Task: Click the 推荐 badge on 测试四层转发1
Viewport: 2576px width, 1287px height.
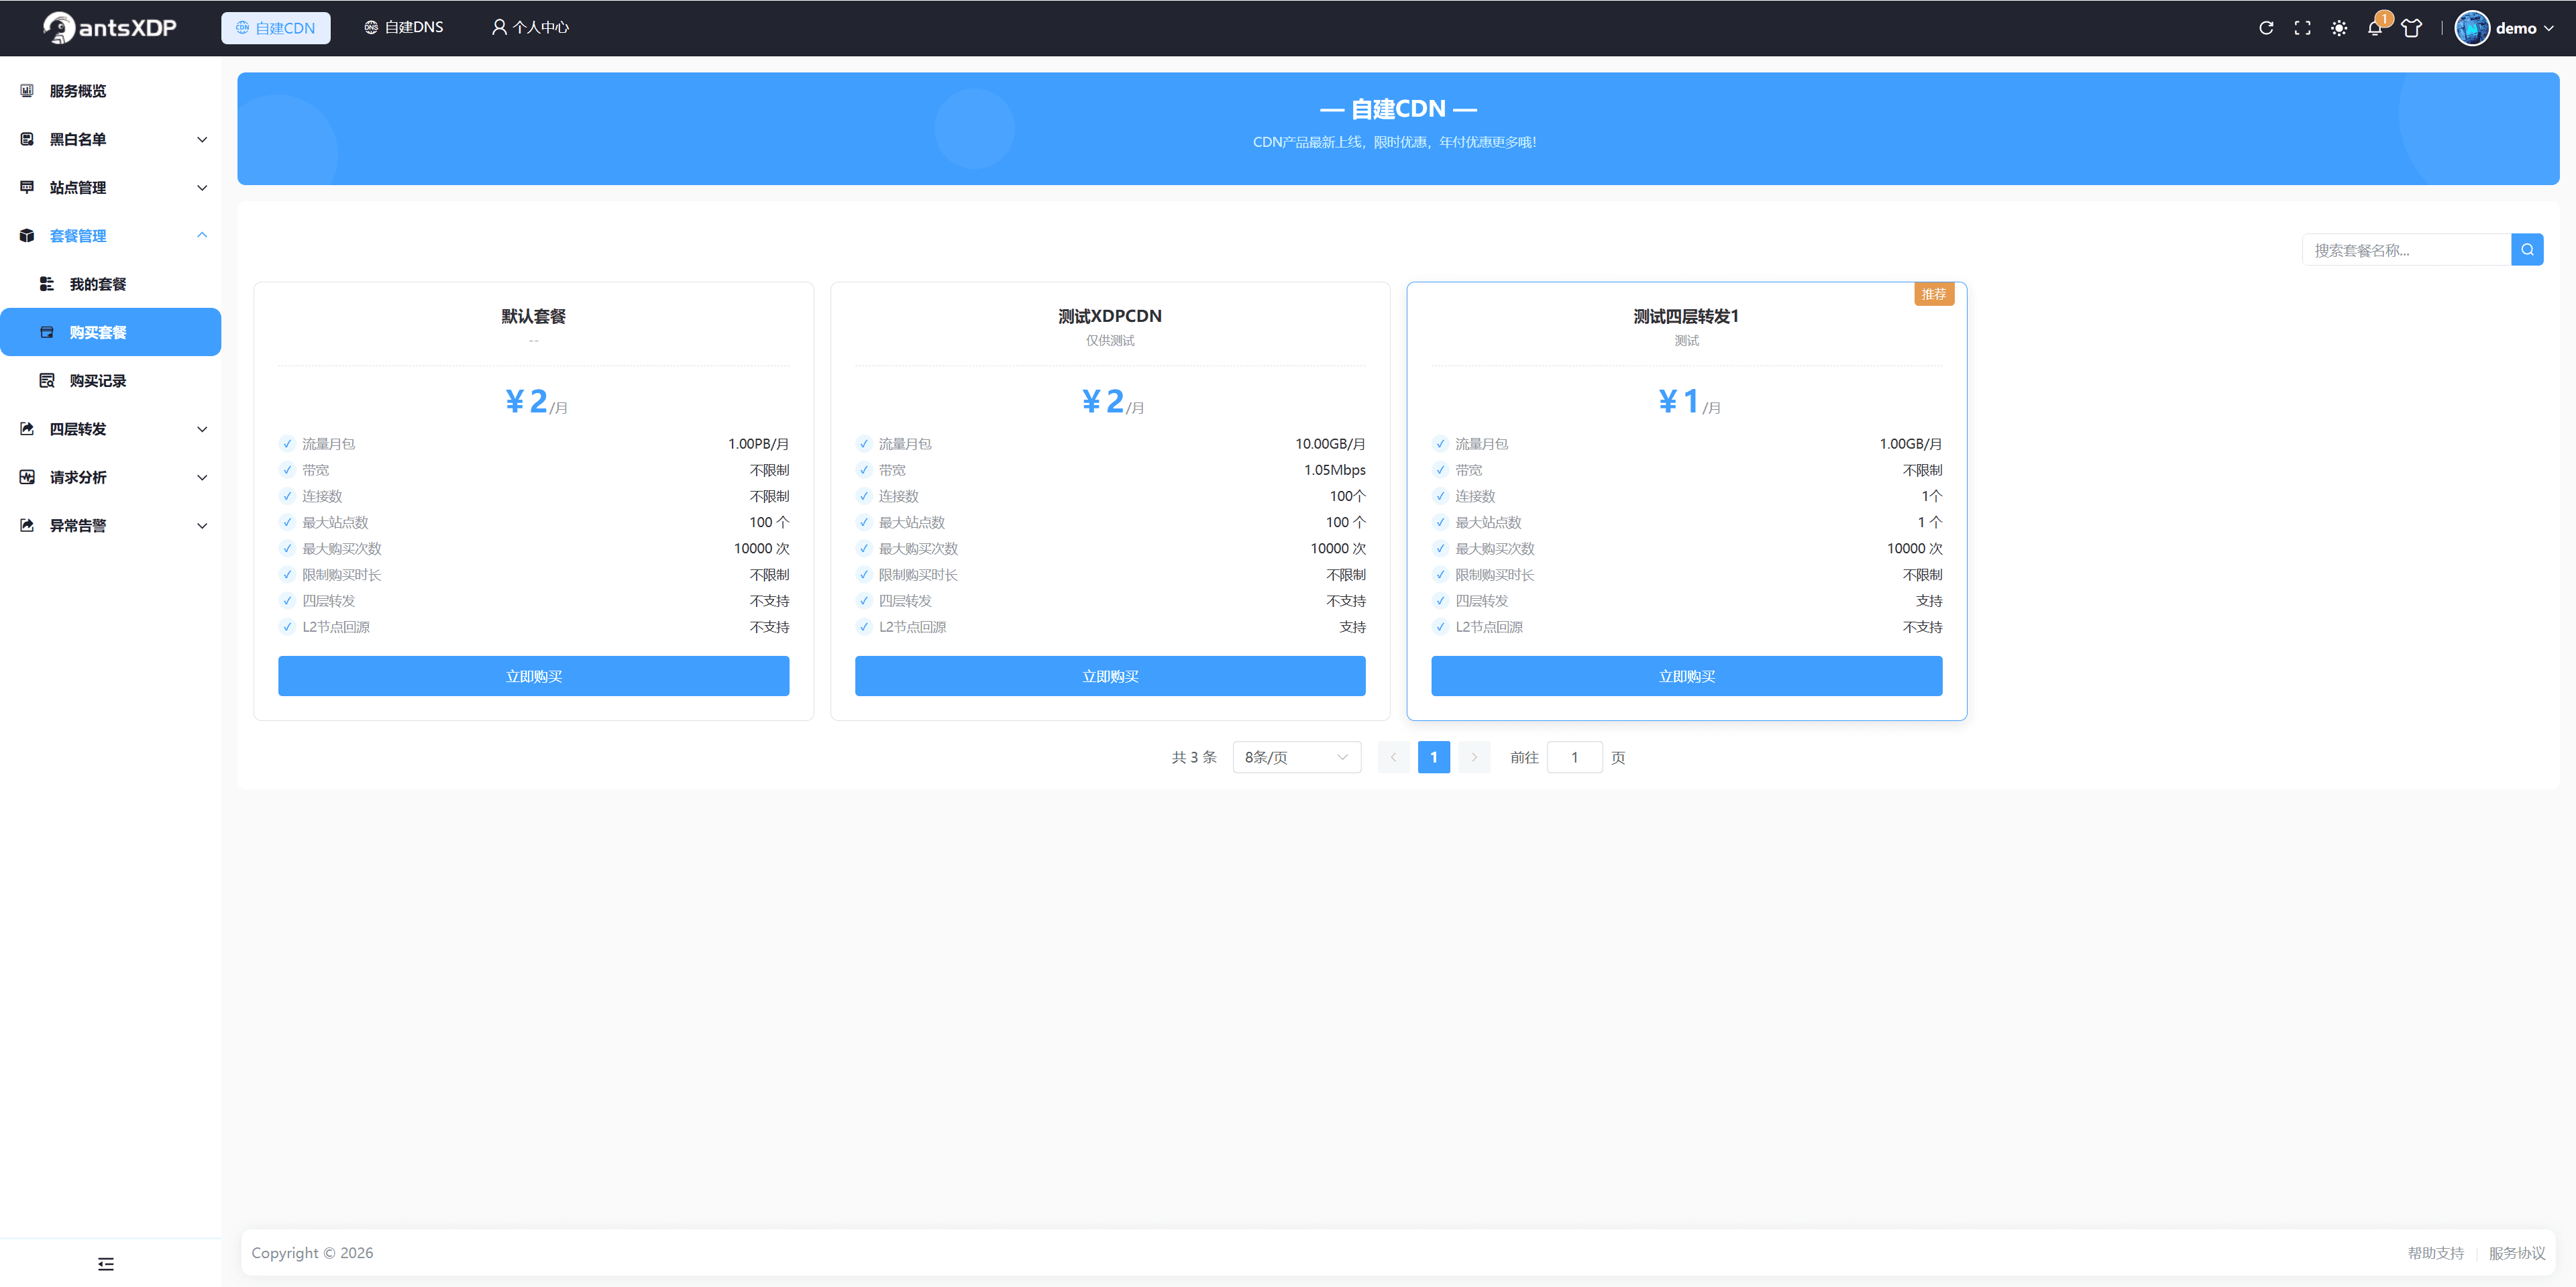Action: (x=1934, y=294)
